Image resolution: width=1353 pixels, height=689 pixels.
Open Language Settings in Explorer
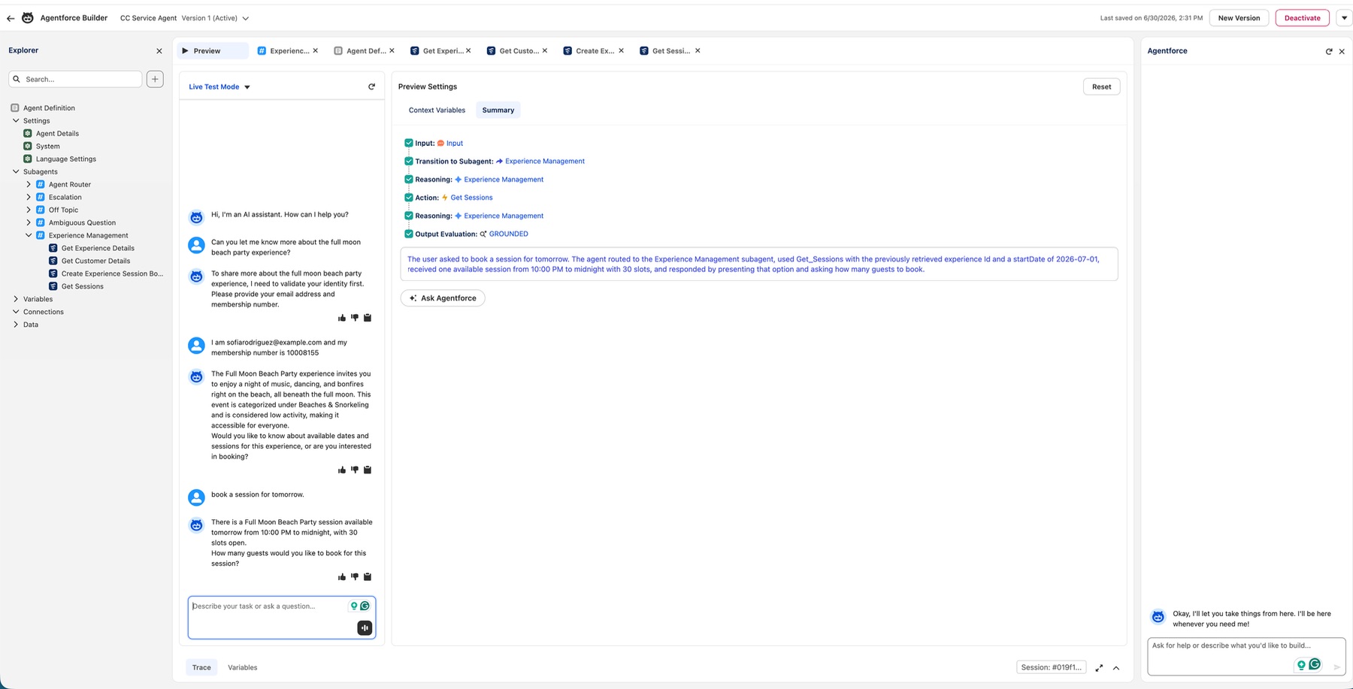65,159
